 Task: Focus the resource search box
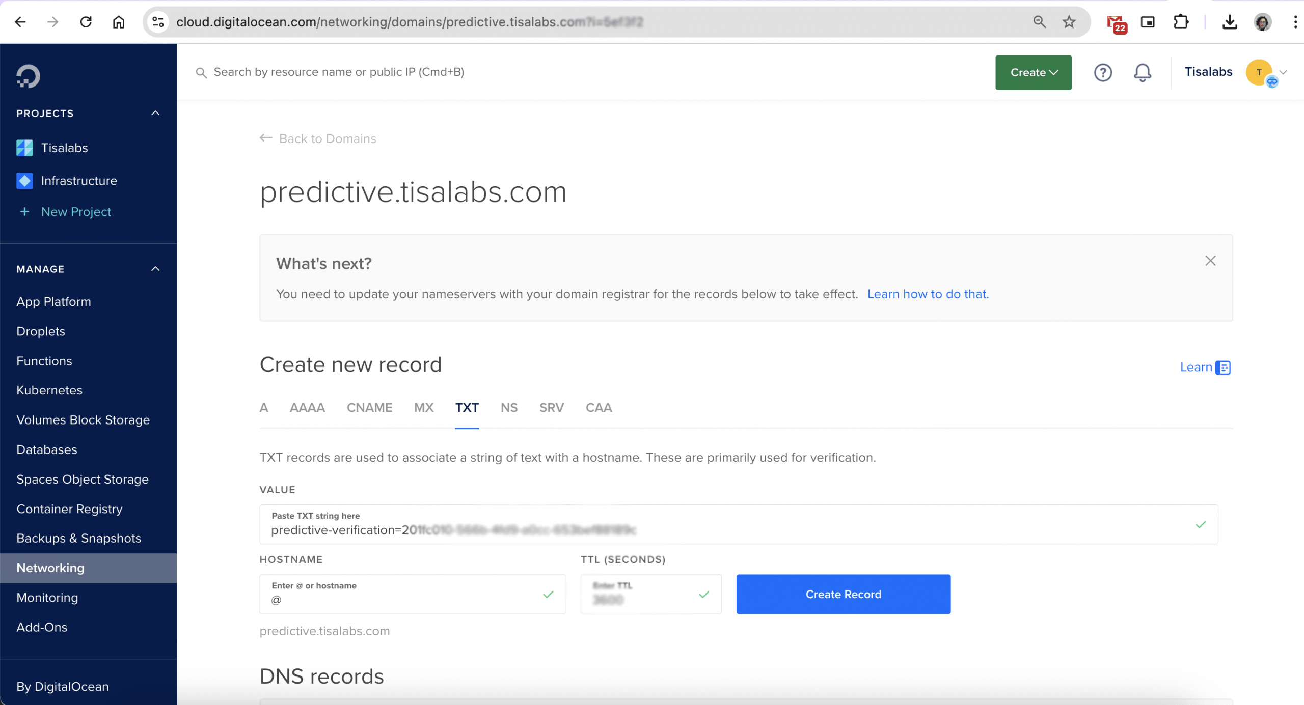coord(339,72)
